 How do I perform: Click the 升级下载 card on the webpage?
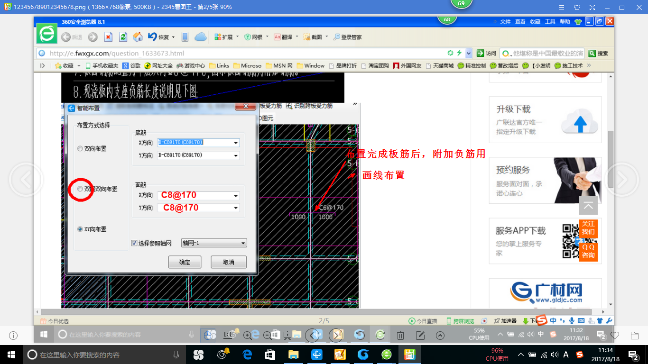tap(545, 120)
